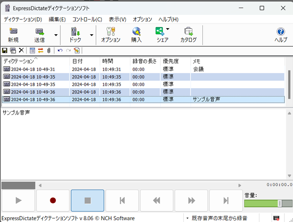Screen dimensions: 293x222
Task: Go to end of dictation
Action: pyautogui.click(x=226, y=200)
